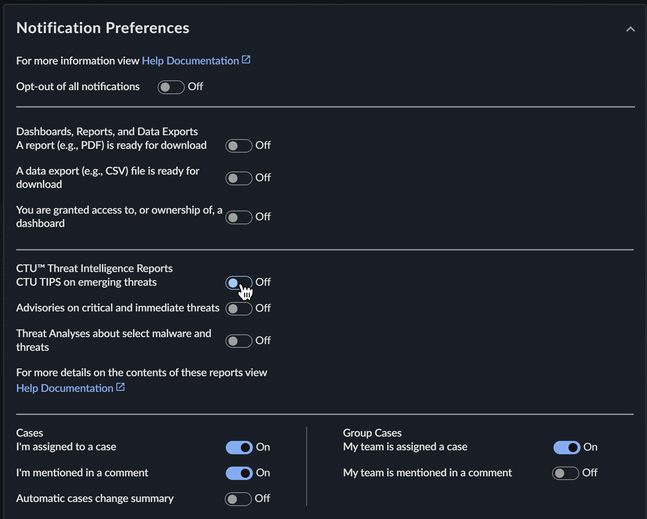The width and height of the screenshot is (647, 519).
Task: Turn off I'm mentioned in a comment
Action: click(239, 473)
